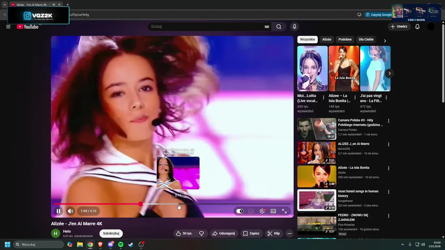Open the on-screen keyboard icon in search
The image size is (445, 250).
(267, 27)
